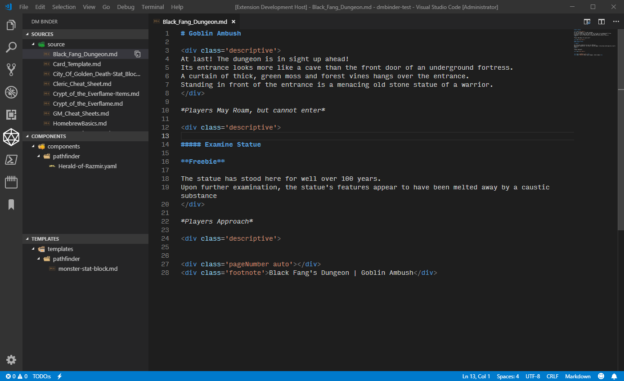Click the TODOs status bar button
The image size is (624, 381).
[41, 376]
